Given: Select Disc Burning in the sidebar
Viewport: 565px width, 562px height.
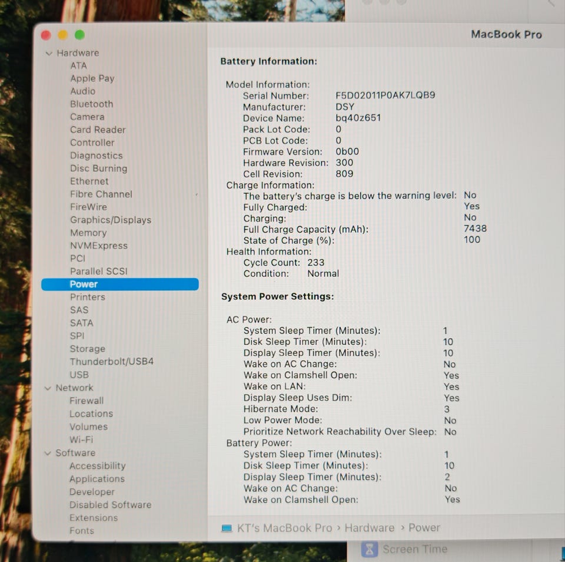Looking at the screenshot, I should [99, 168].
